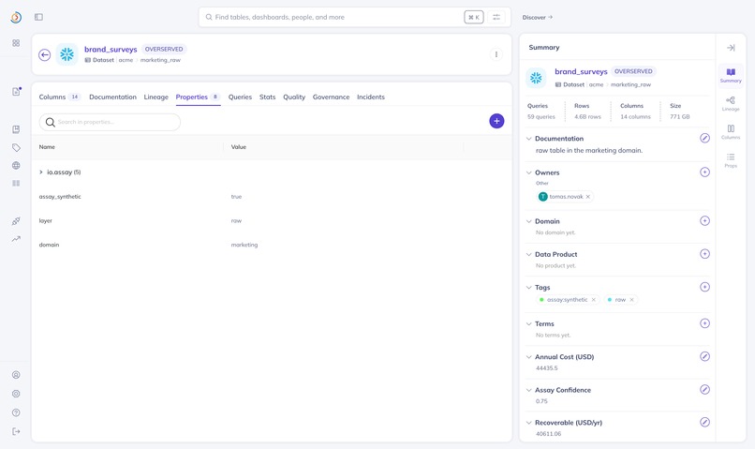Switch to the Lineage tab
755x449 pixels.
coord(156,97)
